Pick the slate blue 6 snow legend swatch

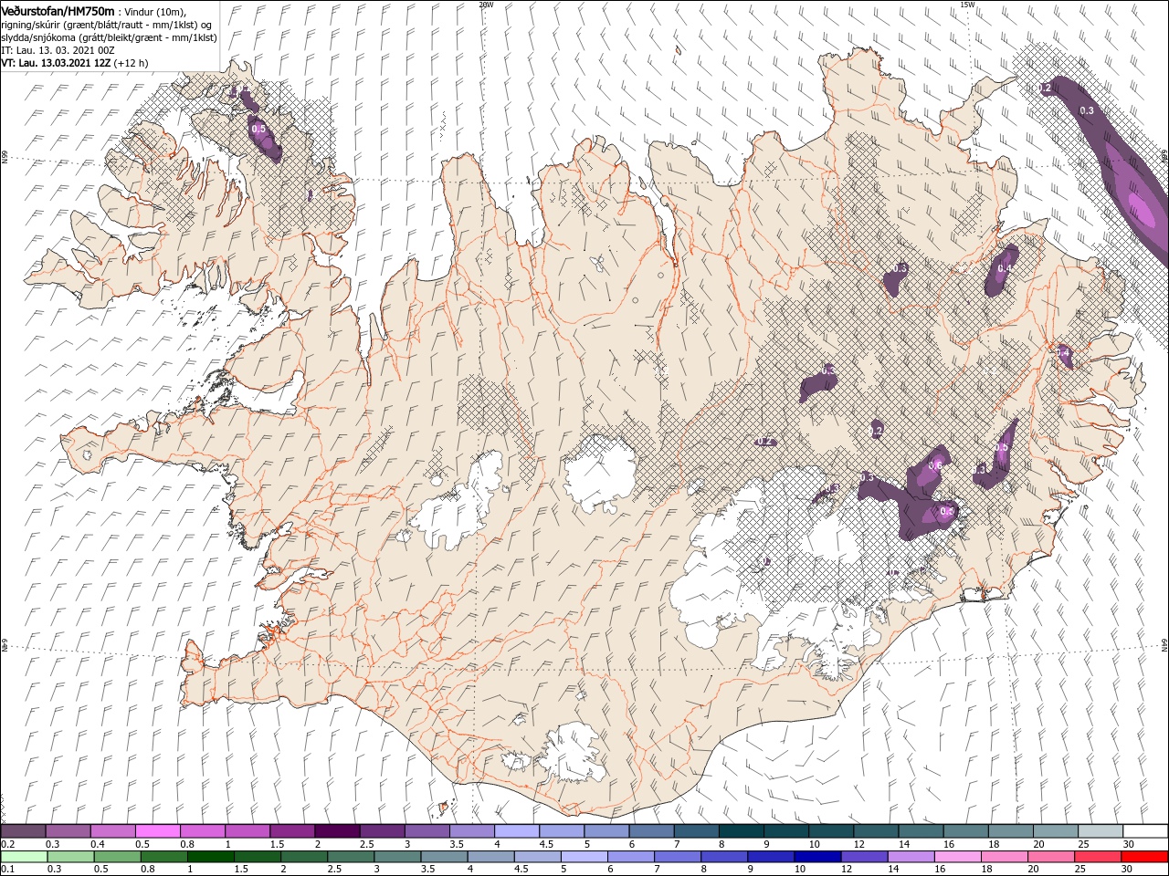click(651, 831)
